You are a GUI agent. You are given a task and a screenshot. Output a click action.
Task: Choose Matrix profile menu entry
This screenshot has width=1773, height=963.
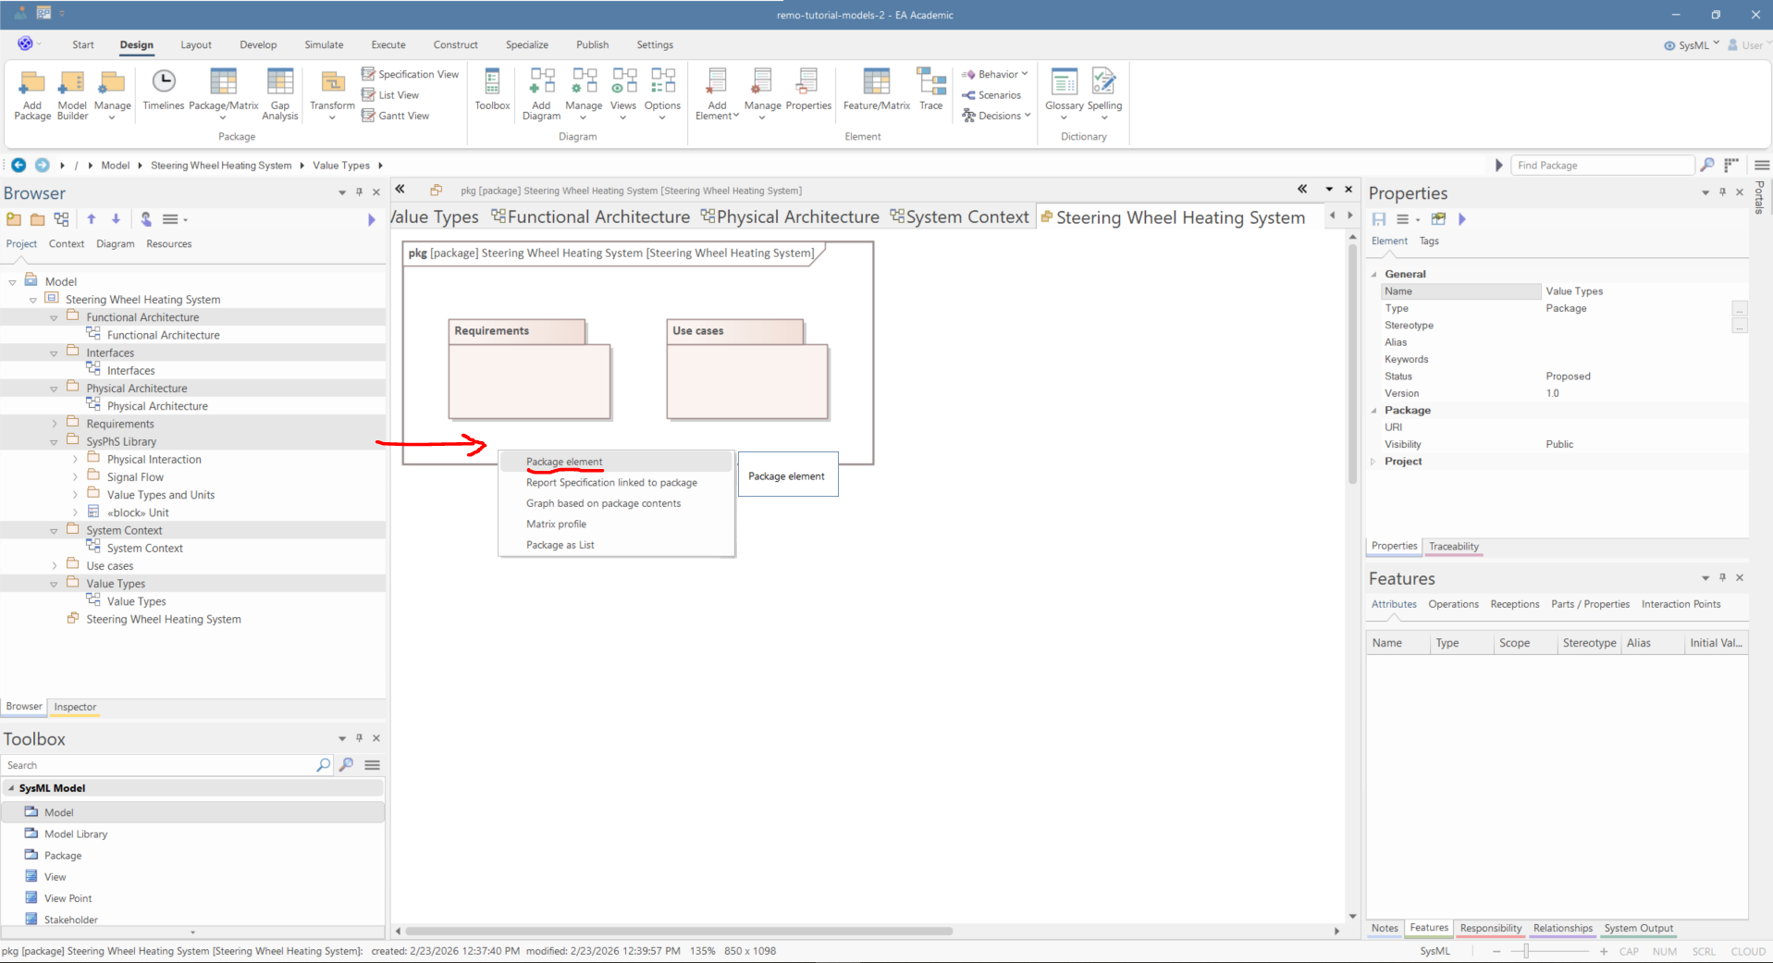pos(556,525)
